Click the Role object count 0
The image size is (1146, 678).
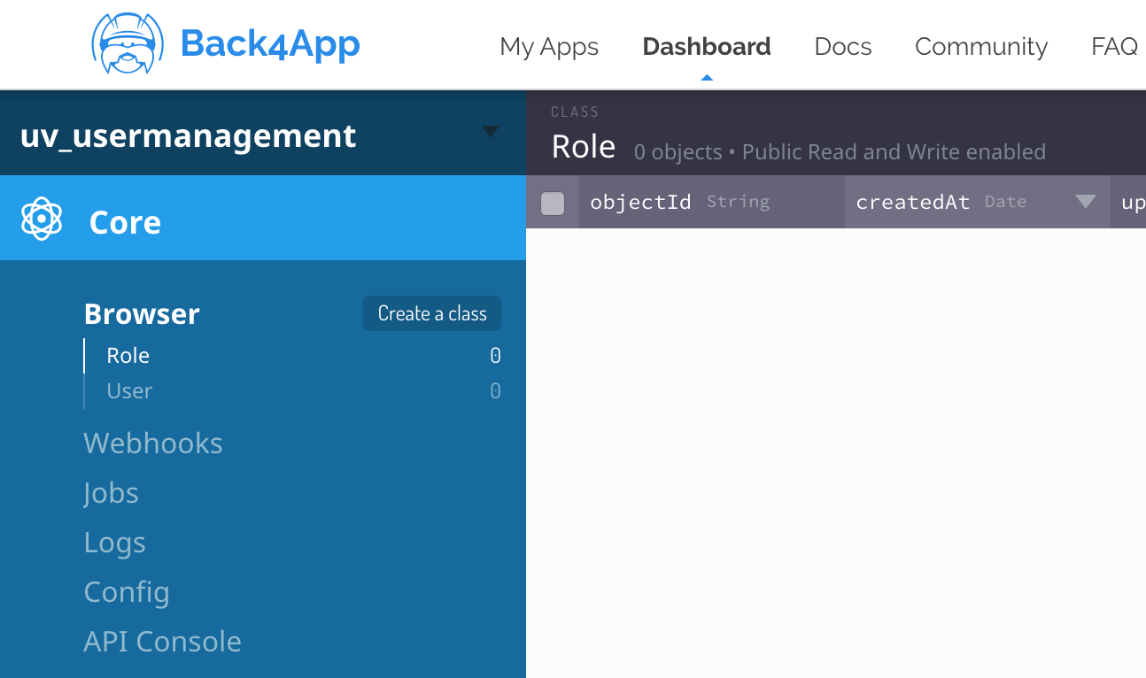click(x=496, y=356)
